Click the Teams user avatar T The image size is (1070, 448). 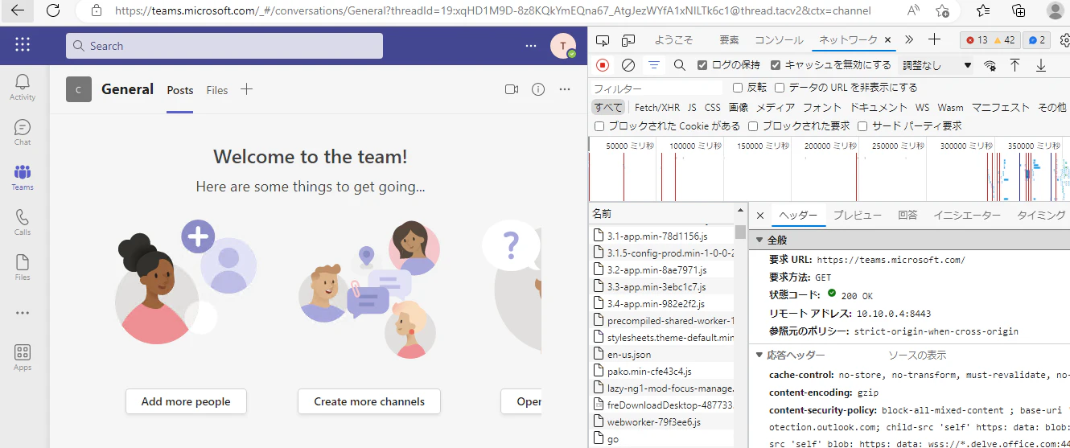click(x=562, y=46)
